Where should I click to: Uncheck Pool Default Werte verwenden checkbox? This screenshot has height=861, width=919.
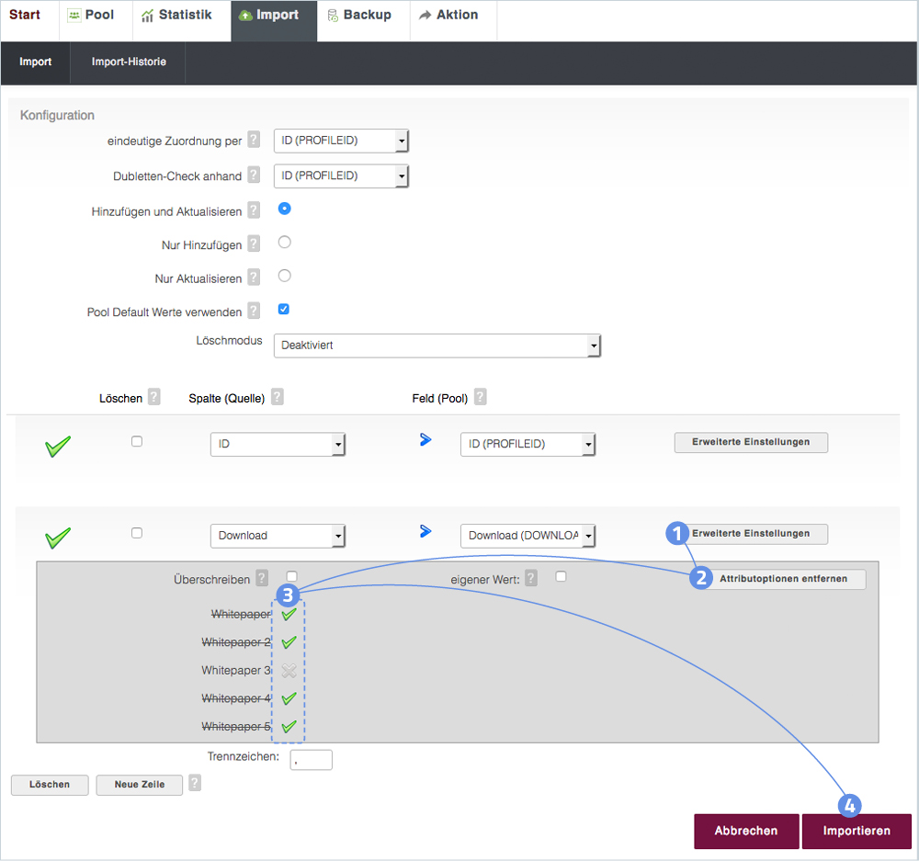pos(284,310)
